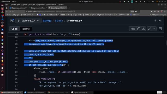Show more bookmarks overflow chevron
167x94 pixels.
point(151,15)
